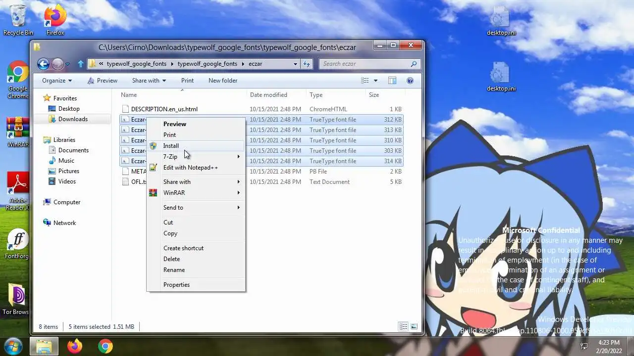634x356 pixels.
Task: Click the Name column header
Action: (183, 95)
